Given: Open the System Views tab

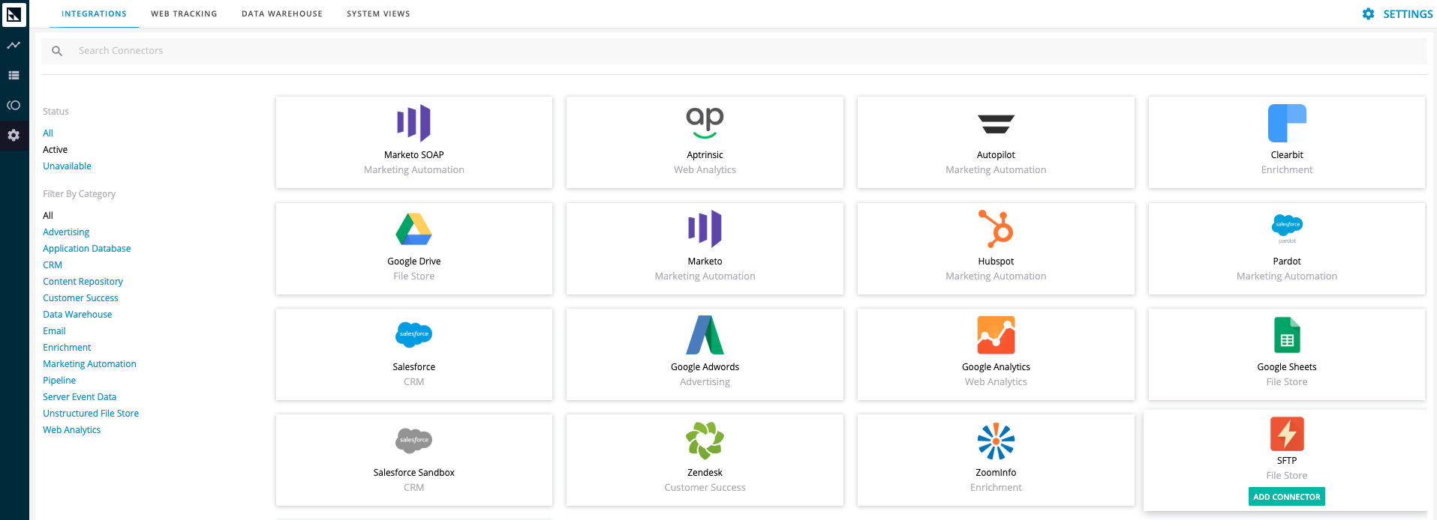Looking at the screenshot, I should click(378, 13).
